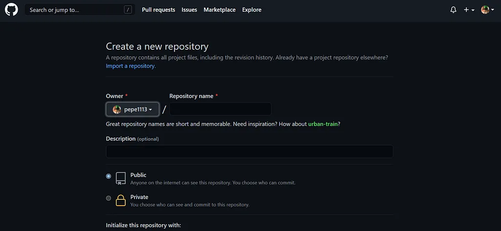Go to Issues in the navbar
The image size is (501, 231).
[189, 10]
